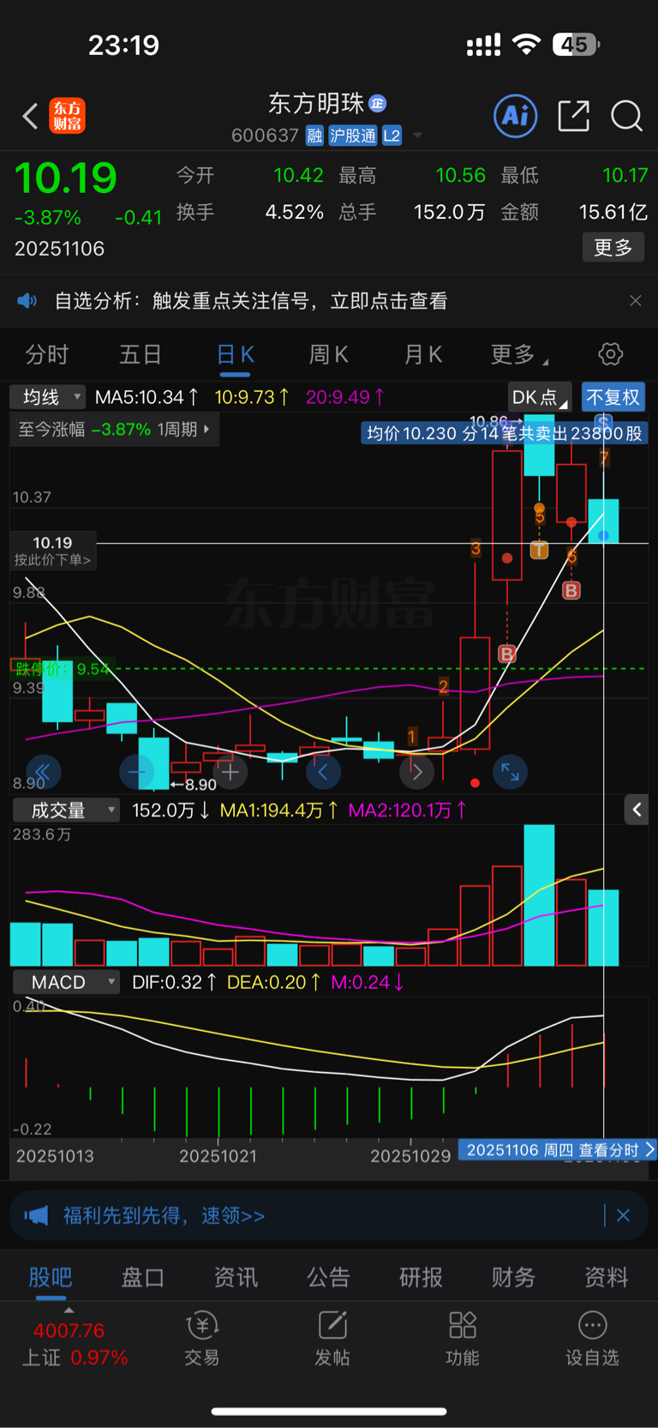
Task: Switch to the 五日 chart tab
Action: [x=141, y=355]
